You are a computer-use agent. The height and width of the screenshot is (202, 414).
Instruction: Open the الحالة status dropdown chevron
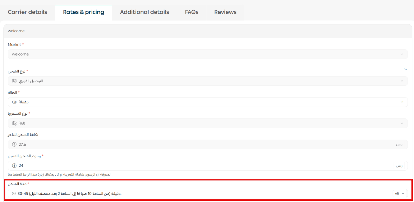pyautogui.click(x=402, y=102)
